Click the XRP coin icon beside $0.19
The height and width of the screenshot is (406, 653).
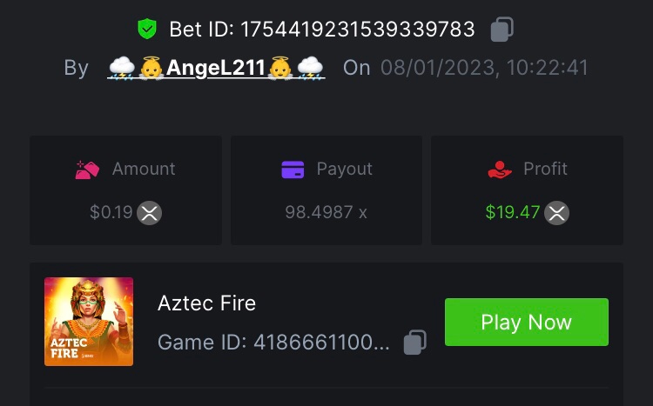[x=150, y=212]
